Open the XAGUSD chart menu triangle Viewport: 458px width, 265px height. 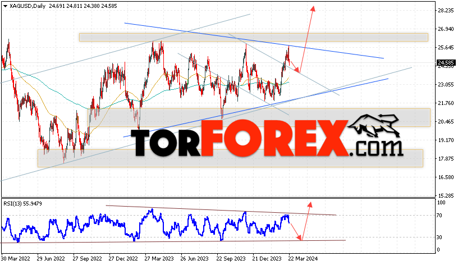coord(5,6)
